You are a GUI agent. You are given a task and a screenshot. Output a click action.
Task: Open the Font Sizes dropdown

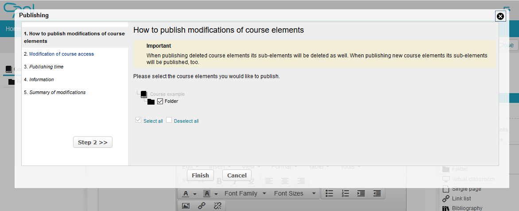294,193
